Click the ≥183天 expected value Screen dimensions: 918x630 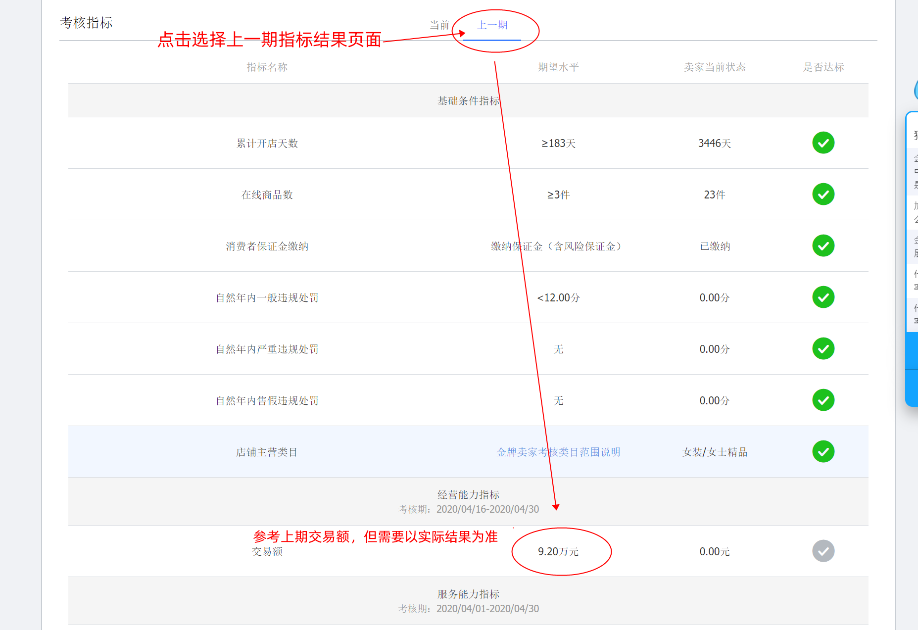coord(558,144)
